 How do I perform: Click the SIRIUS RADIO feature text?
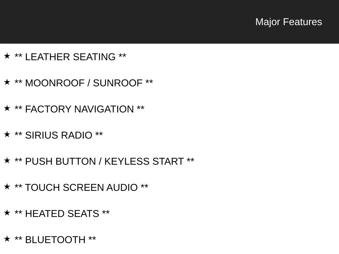[59, 135]
